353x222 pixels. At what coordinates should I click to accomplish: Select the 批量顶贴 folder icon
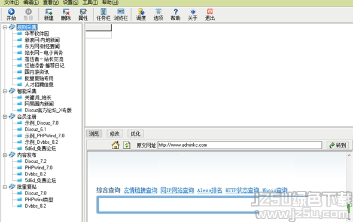click(12, 187)
